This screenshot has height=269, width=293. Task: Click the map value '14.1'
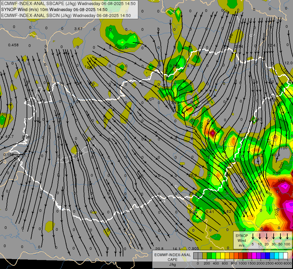tap(176, 249)
